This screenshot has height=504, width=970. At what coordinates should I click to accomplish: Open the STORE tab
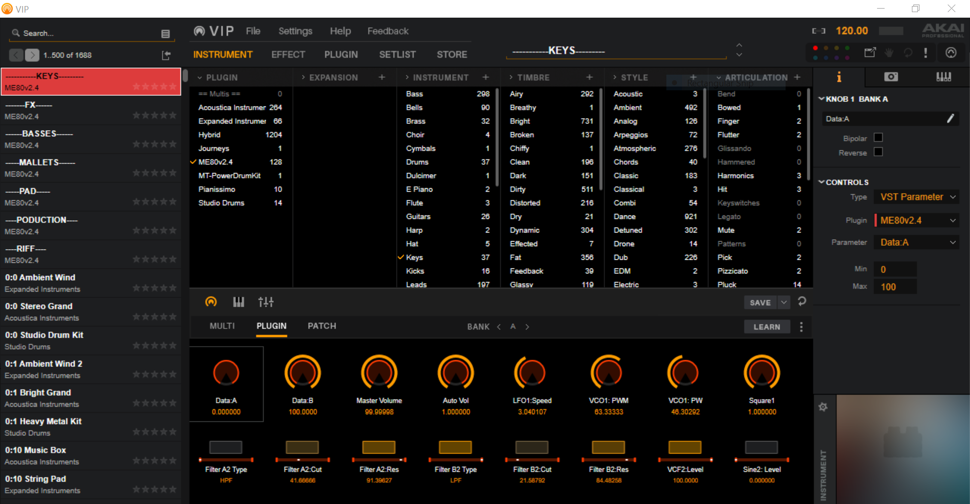point(452,54)
